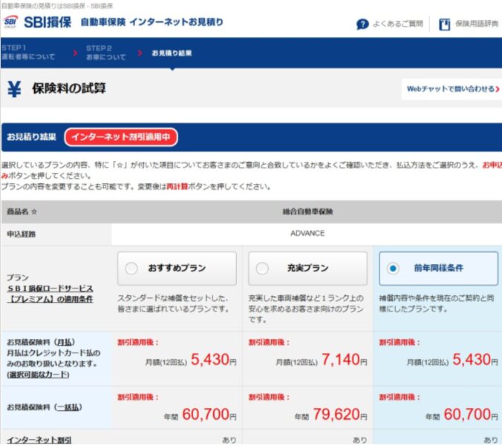The width and height of the screenshot is (502, 445).
Task: Click インターネット割引適用中 badge
Action: 121,137
